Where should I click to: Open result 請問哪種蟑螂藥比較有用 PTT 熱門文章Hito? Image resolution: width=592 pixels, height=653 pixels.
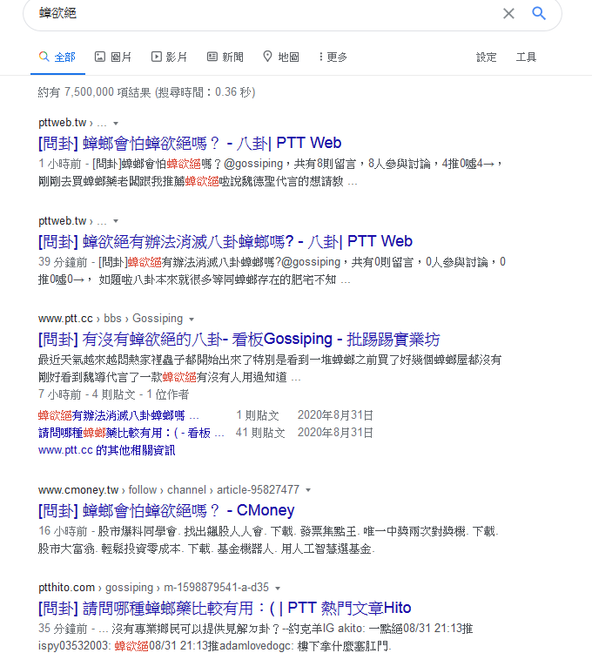(x=225, y=609)
